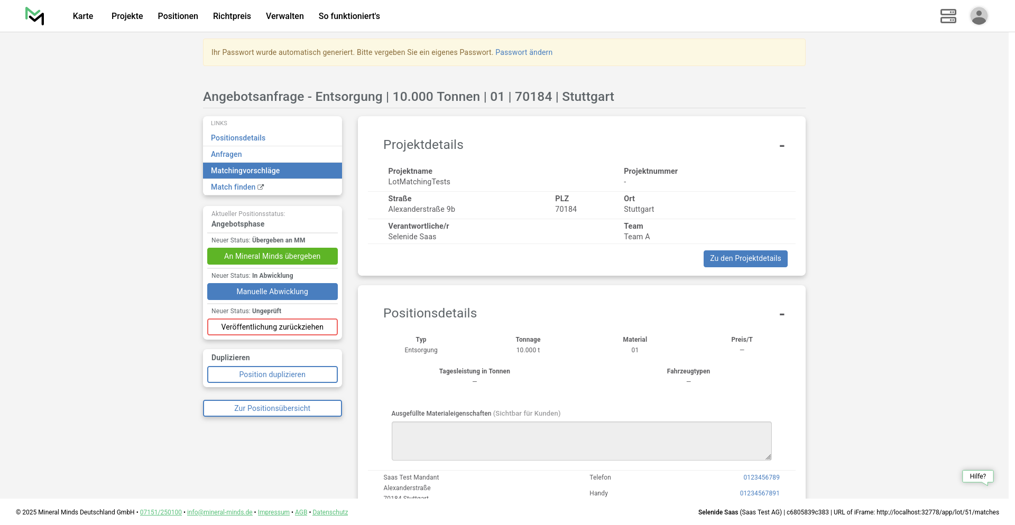Click Manuelle Abwicklung button
Viewport: 1015px width, 525px height.
[272, 292]
